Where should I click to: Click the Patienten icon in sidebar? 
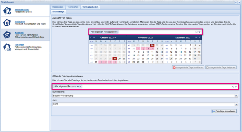(7, 48)
